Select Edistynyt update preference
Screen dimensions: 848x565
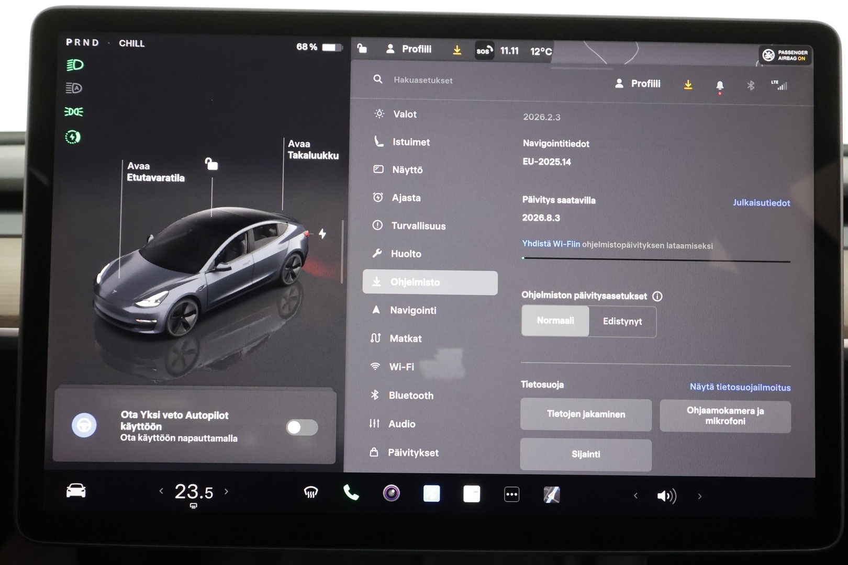pos(622,321)
